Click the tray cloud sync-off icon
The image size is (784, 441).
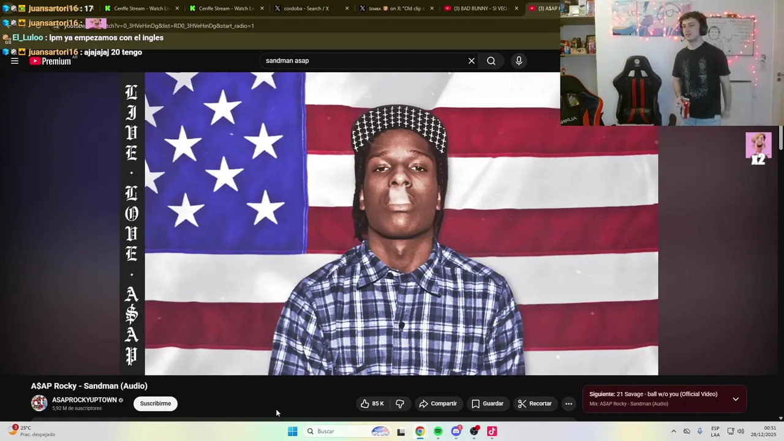tap(687, 431)
